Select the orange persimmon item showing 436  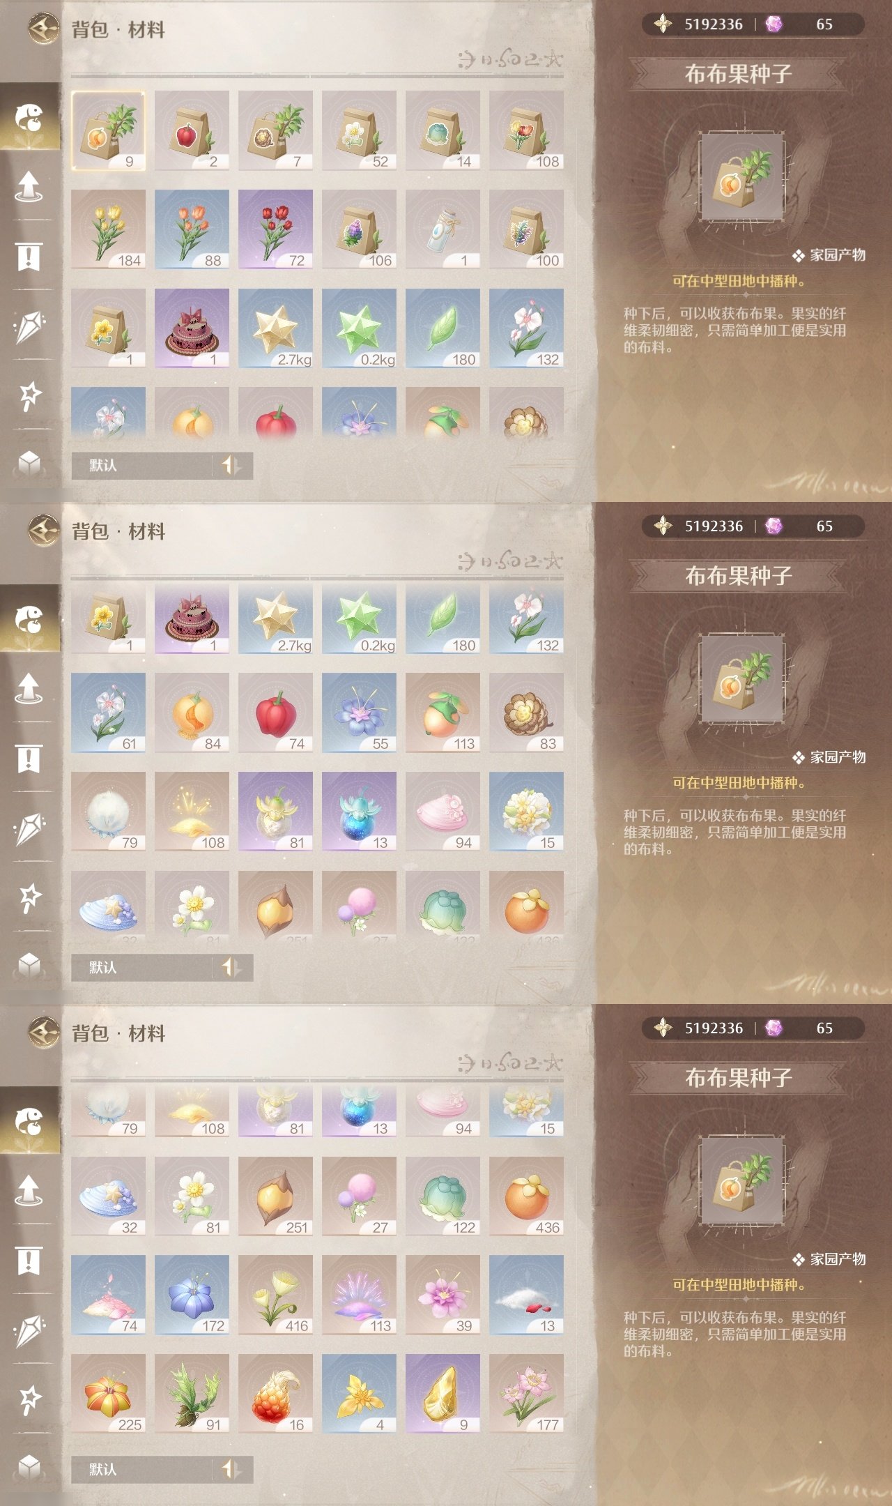click(x=526, y=1196)
